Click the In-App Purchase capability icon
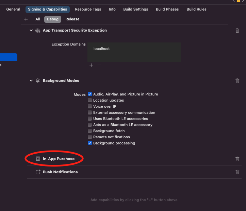This screenshot has width=246, height=211. point(38,159)
